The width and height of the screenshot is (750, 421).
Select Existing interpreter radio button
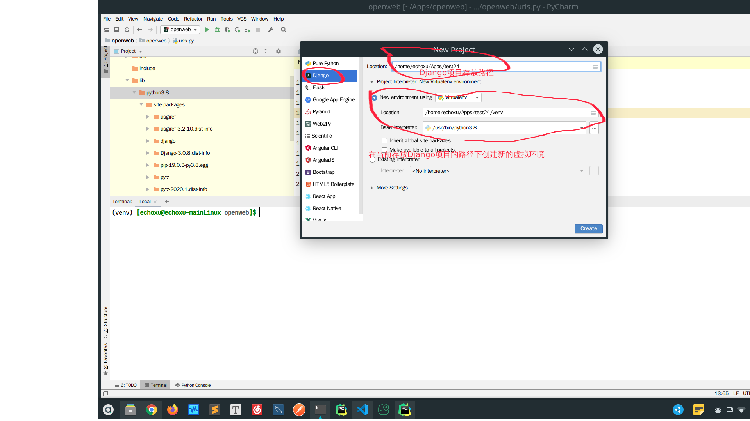point(373,159)
